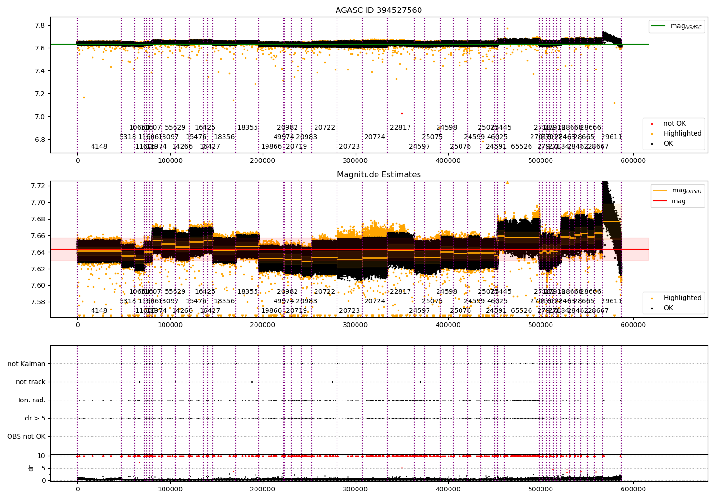Click OBSID label 20724 in the top panel
Screen dimensions: 715x500
coord(375,137)
